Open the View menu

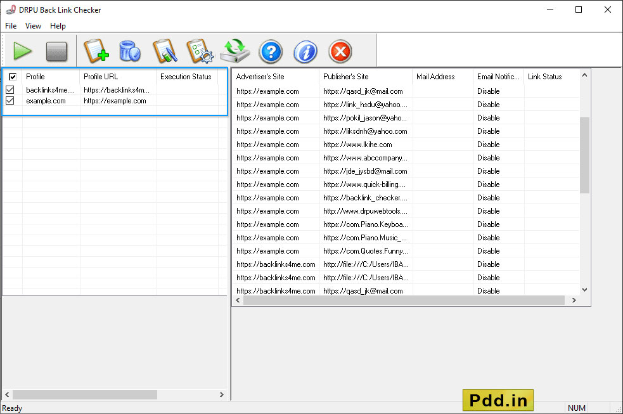pos(33,26)
